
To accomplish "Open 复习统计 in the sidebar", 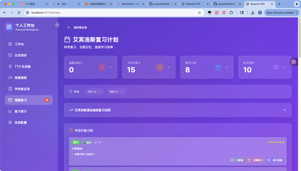I will pos(21,111).
